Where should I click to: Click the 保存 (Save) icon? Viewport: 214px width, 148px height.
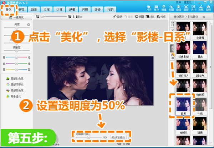(x=157, y=8)
